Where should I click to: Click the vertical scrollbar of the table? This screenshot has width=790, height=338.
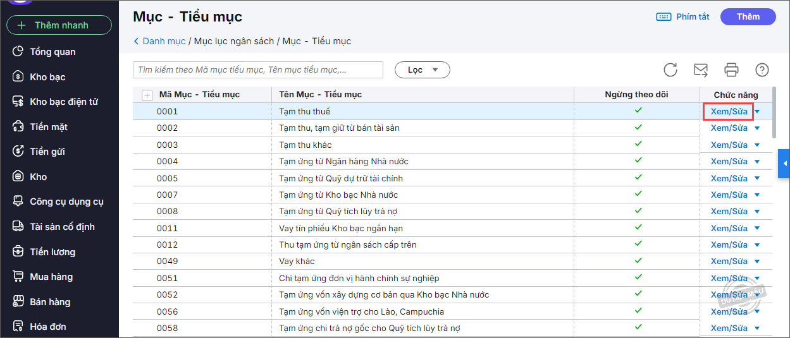coord(774,114)
